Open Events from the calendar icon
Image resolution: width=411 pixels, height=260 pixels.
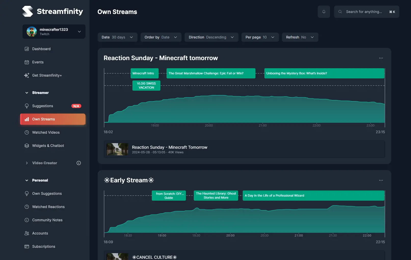tap(27, 62)
